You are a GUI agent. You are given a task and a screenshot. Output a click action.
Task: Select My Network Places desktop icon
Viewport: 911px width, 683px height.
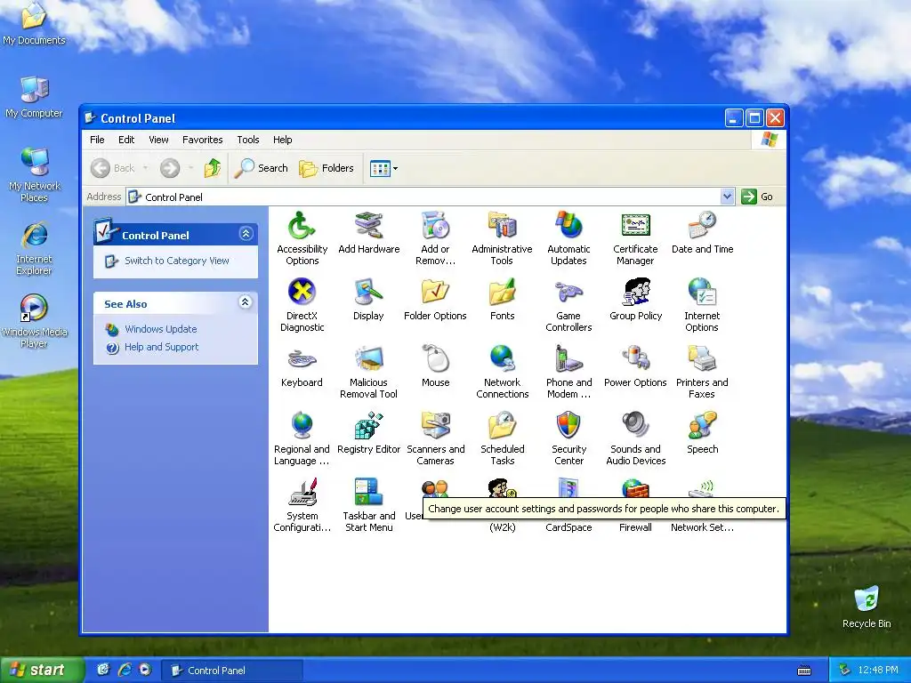tap(34, 174)
